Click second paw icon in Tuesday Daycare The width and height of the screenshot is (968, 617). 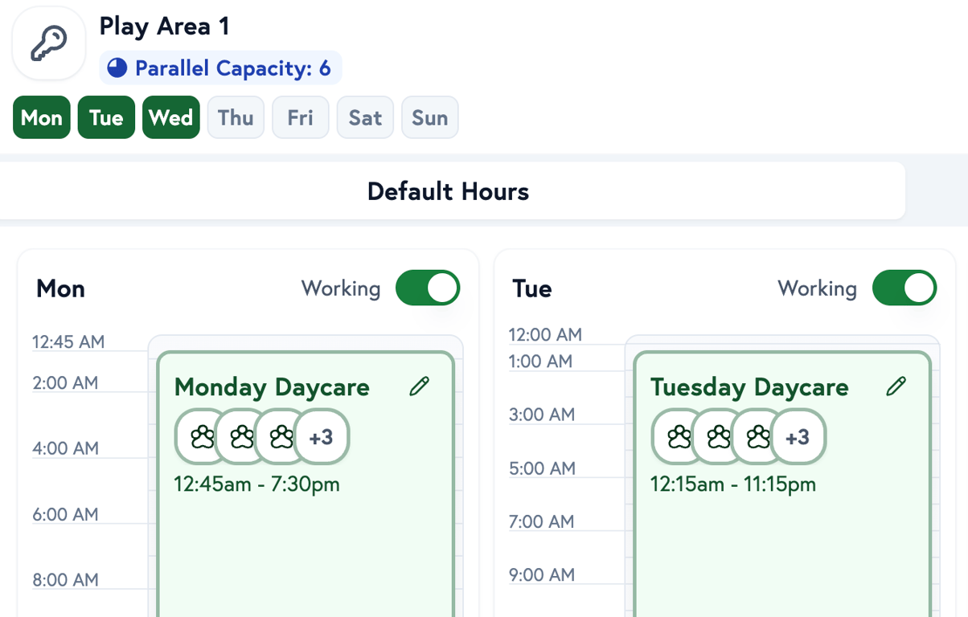[718, 437]
